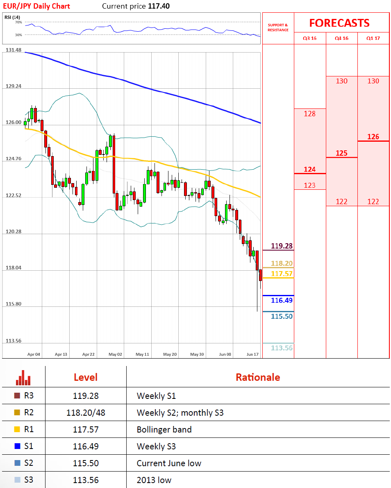Click the May 02 date axis label

[x=115, y=354]
